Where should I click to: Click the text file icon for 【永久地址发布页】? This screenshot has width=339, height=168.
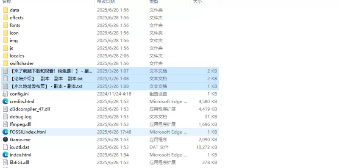click(6, 86)
